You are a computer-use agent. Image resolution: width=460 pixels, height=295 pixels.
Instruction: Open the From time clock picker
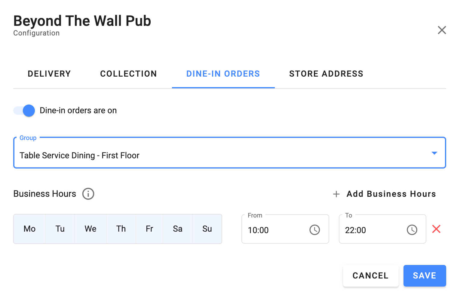pos(314,230)
